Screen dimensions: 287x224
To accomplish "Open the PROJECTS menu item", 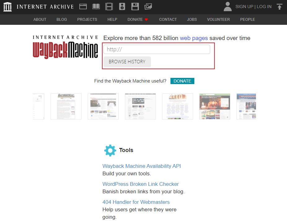I will tap(87, 20).
